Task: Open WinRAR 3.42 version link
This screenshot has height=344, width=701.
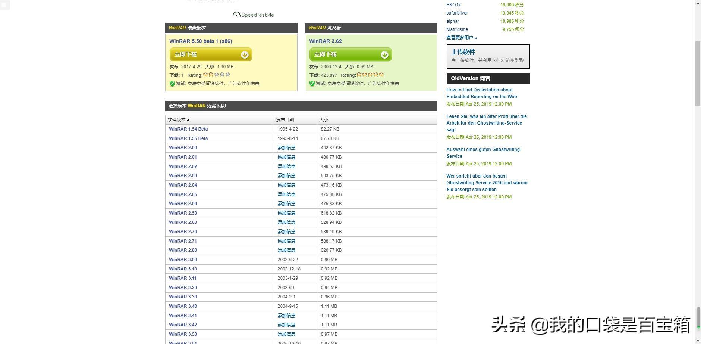Action: click(183, 325)
